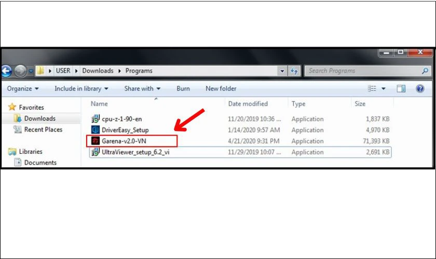436x259 pixels.
Task: Click the Favorites star icon
Action: coord(12,107)
